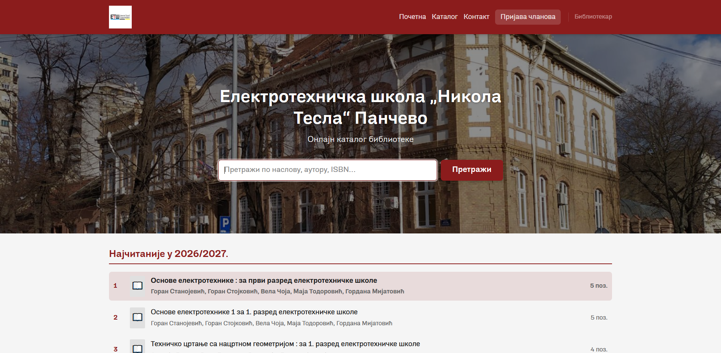Viewport: 721px width, 353px height.
Task: Open the Контакт page
Action: tap(476, 17)
